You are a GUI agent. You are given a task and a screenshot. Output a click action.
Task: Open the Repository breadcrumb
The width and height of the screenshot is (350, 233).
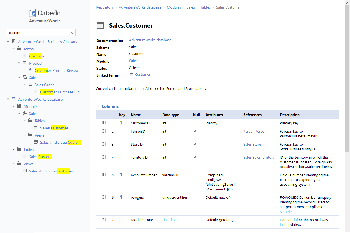click(104, 7)
